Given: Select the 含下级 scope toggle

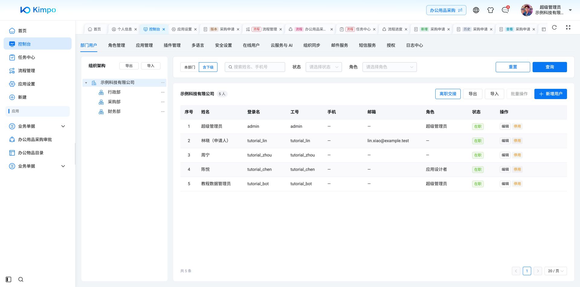Looking at the screenshot, I should tap(208, 67).
